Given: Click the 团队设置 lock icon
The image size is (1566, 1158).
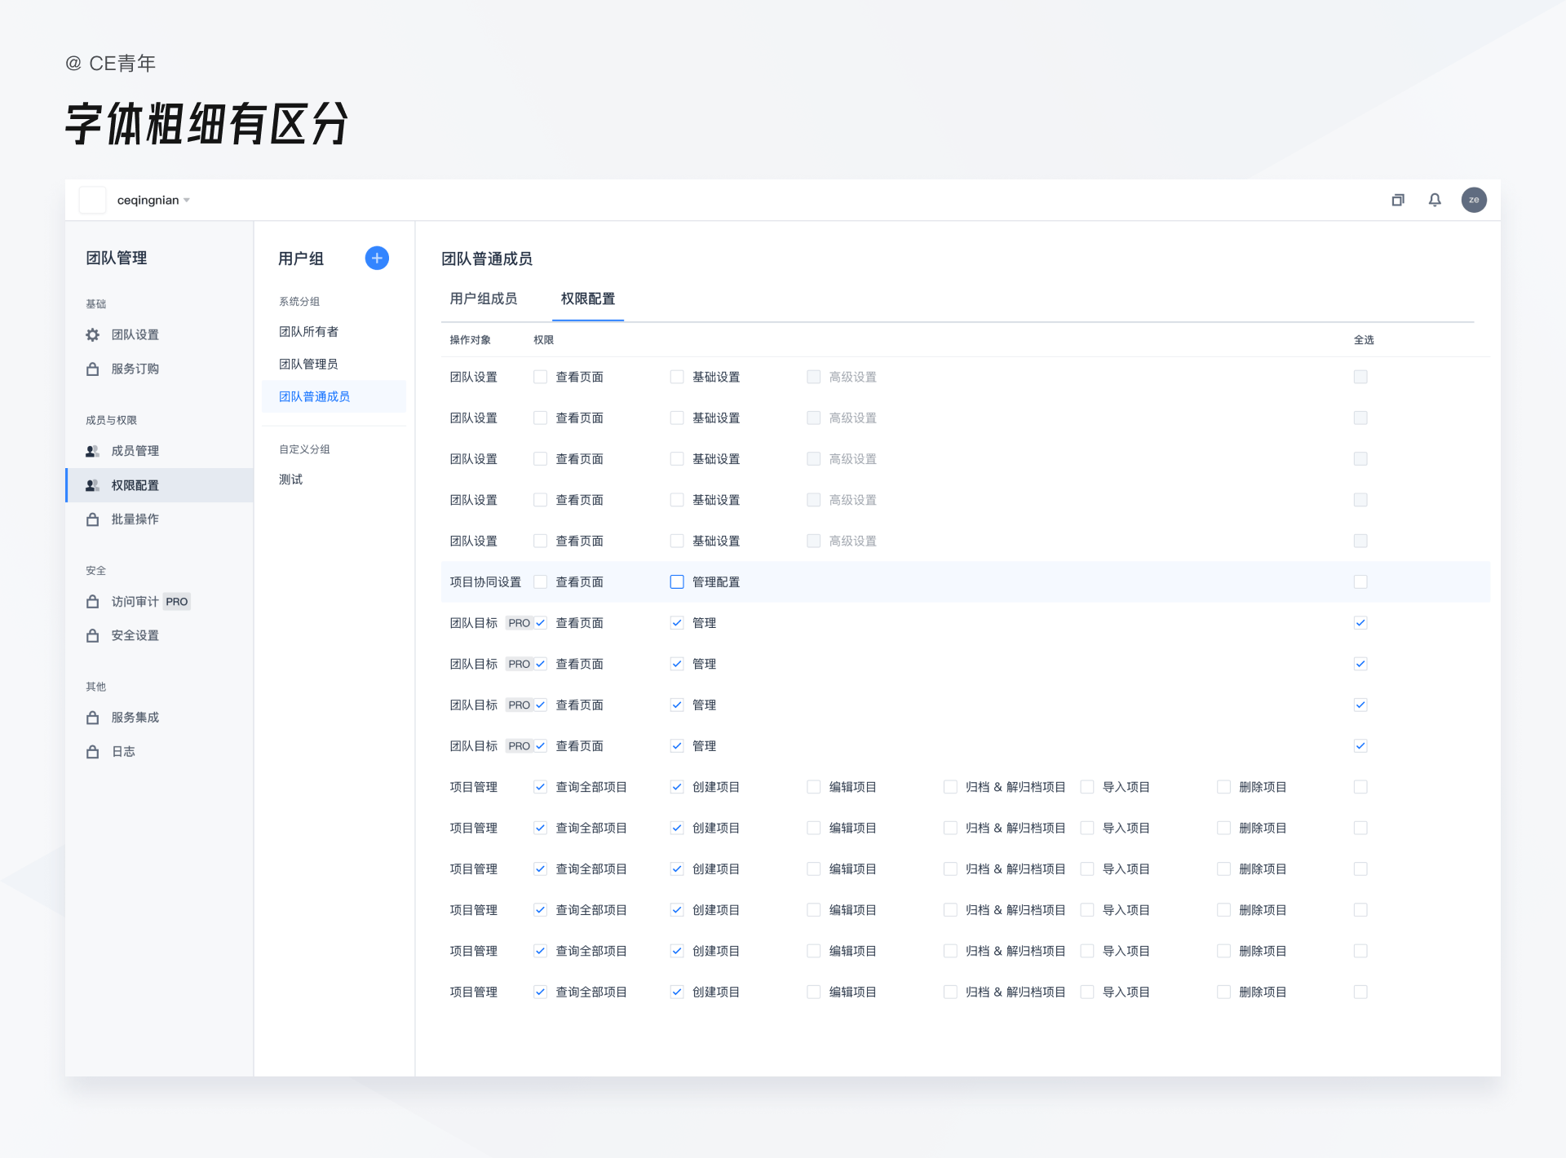Looking at the screenshot, I should pos(96,334).
